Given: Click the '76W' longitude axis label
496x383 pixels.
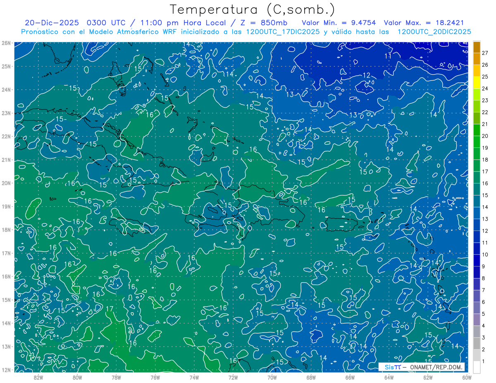Looking at the screenshot, I should coord(155,377).
